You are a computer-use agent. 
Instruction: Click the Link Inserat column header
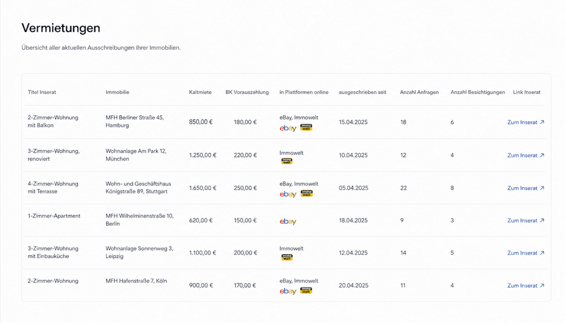[527, 92]
